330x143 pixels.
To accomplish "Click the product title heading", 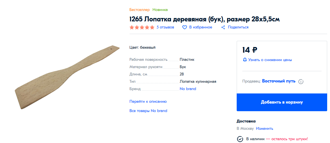I will 204,19.
